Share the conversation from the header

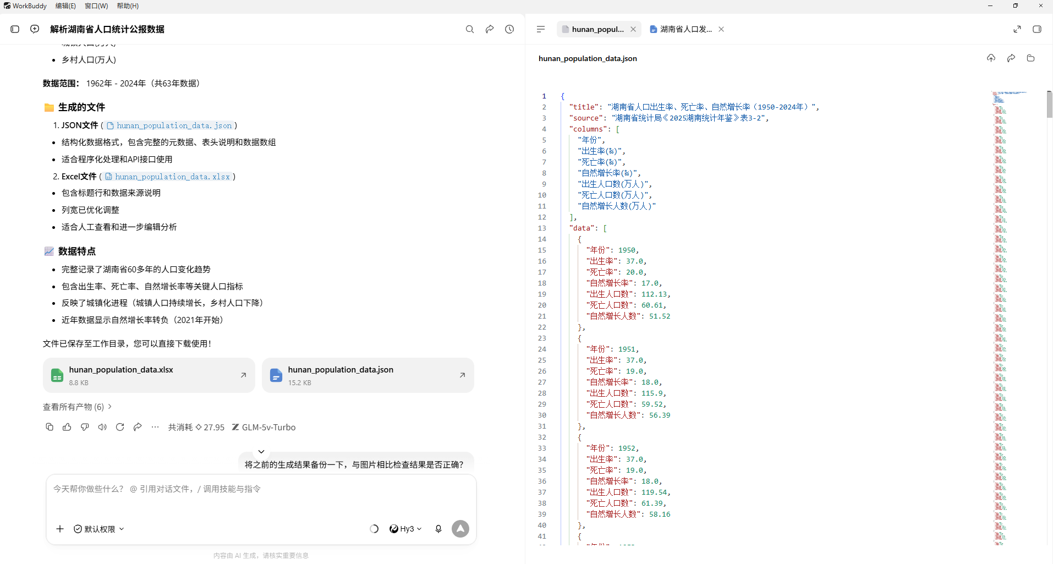tap(490, 29)
